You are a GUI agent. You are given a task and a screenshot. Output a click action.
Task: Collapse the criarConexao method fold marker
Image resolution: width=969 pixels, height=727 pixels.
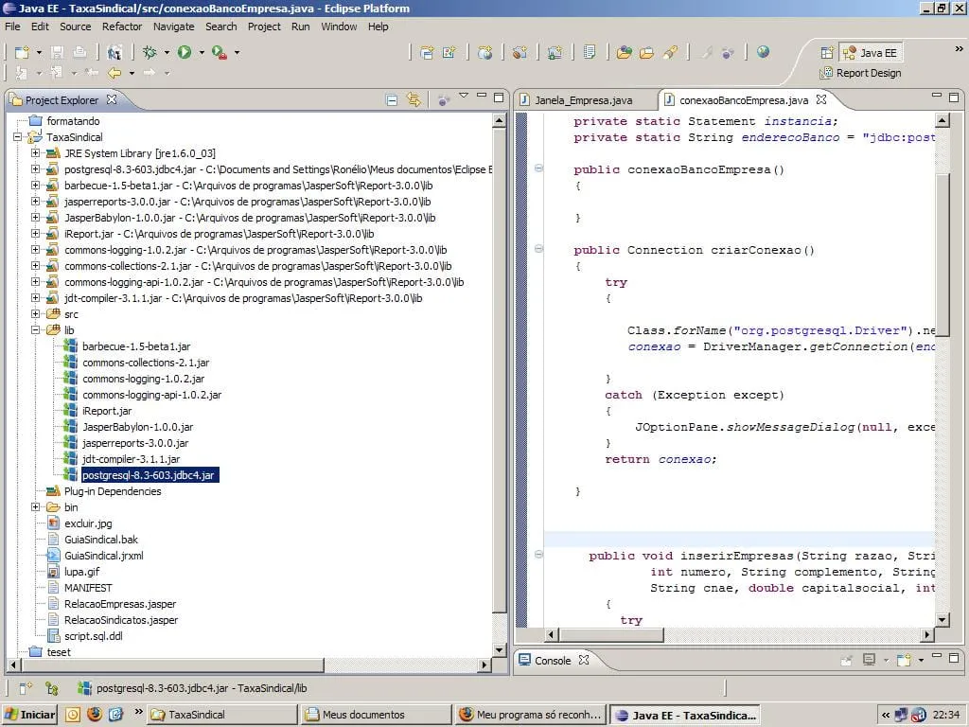(x=538, y=250)
